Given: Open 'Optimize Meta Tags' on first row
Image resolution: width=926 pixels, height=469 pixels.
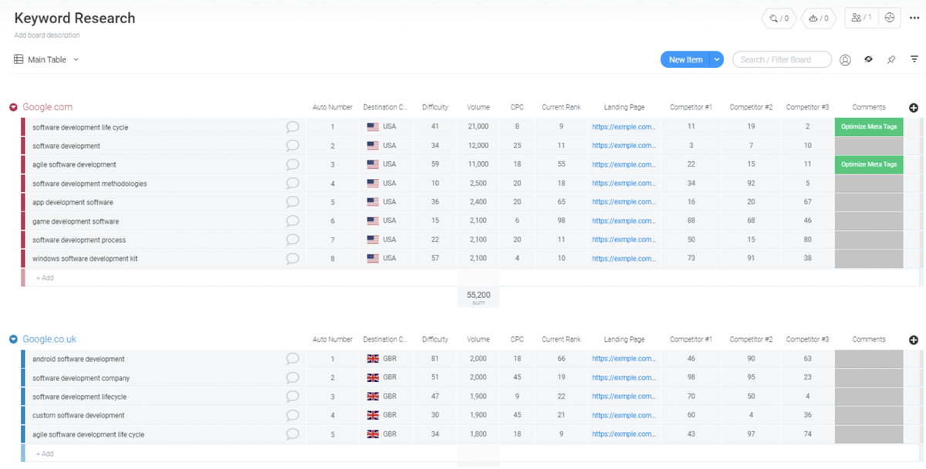Looking at the screenshot, I should [868, 127].
